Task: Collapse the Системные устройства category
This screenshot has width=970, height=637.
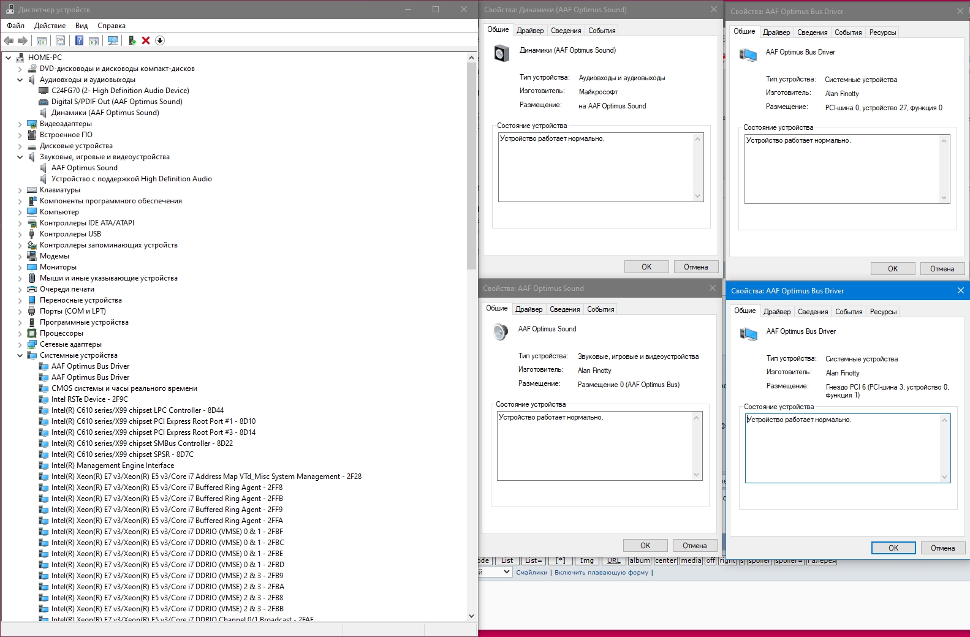Action: point(20,355)
